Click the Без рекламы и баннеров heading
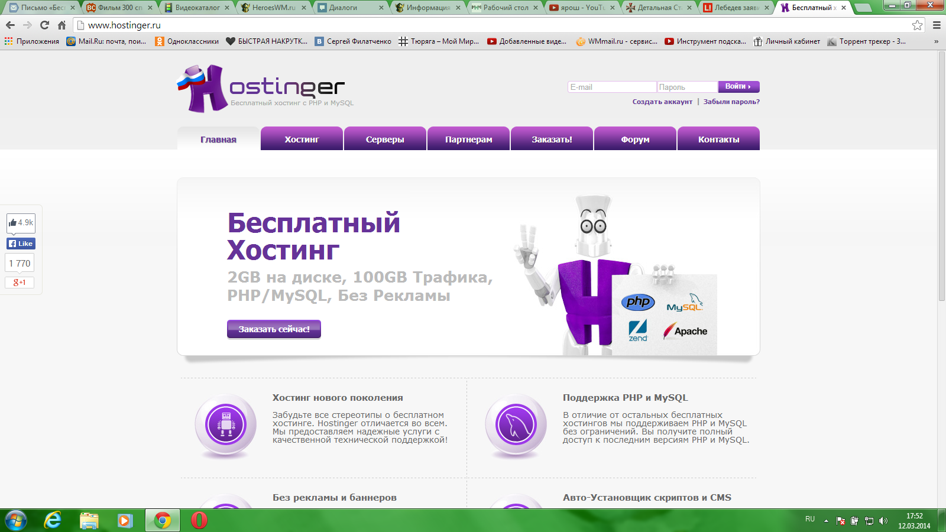The width and height of the screenshot is (946, 532). (x=335, y=498)
